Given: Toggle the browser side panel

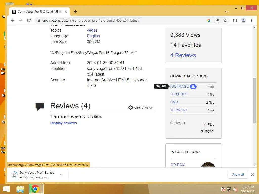Looking at the screenshot, I should [x=235, y=20].
